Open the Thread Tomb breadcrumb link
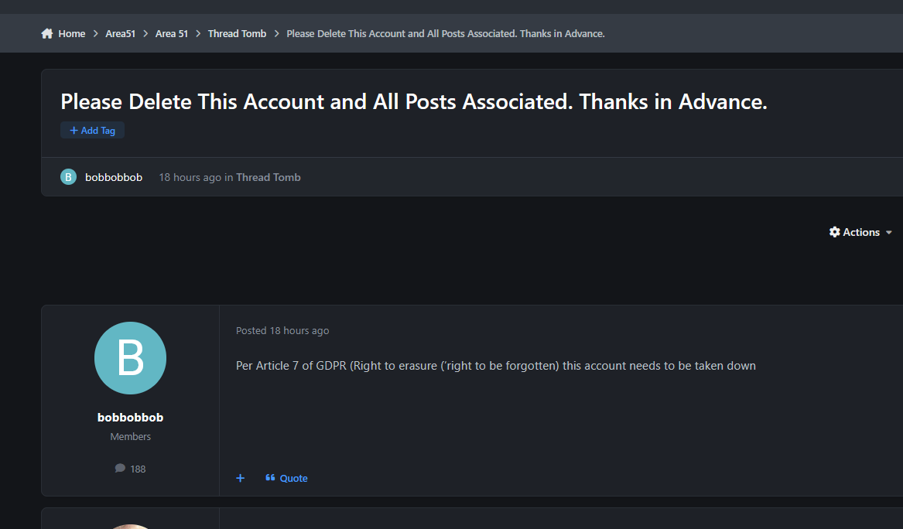Image resolution: width=903 pixels, height=529 pixels. [237, 34]
